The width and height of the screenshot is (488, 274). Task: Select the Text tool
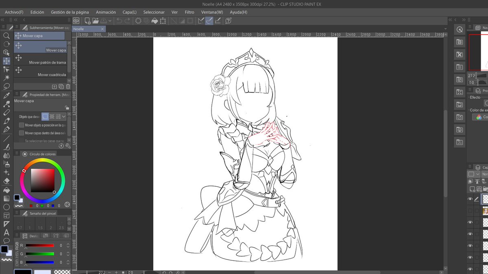coord(7,233)
